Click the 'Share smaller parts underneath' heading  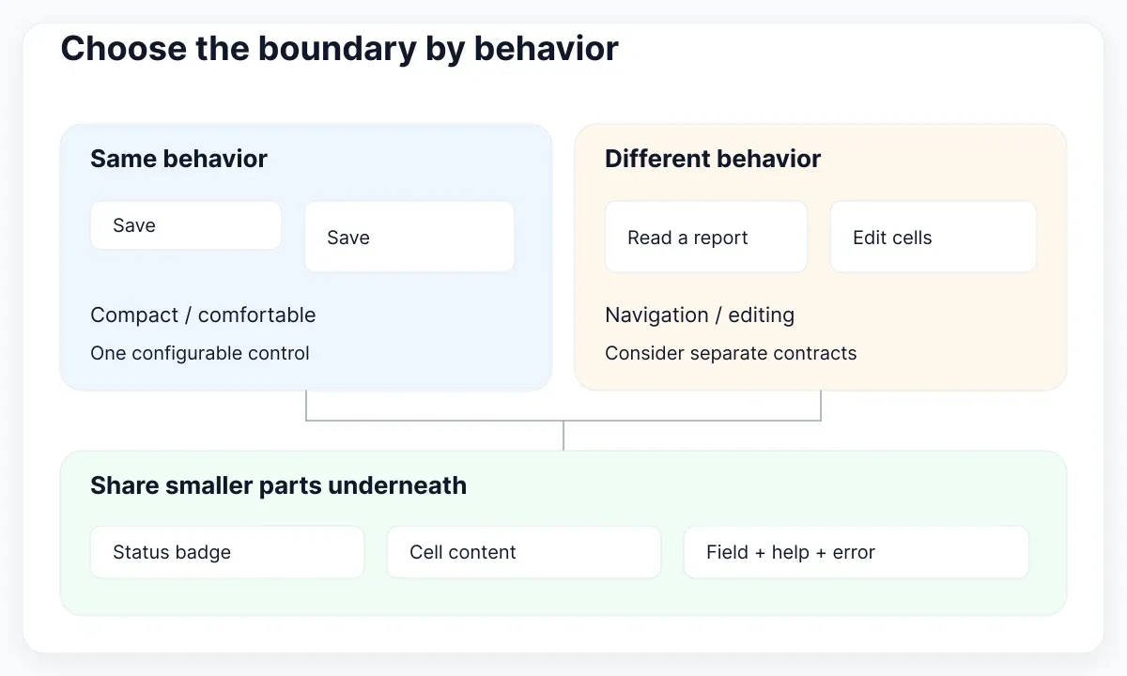(278, 485)
